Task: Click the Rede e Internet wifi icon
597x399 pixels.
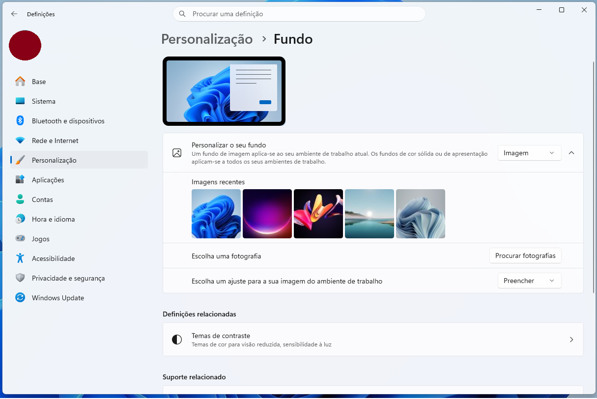Action: (x=20, y=141)
